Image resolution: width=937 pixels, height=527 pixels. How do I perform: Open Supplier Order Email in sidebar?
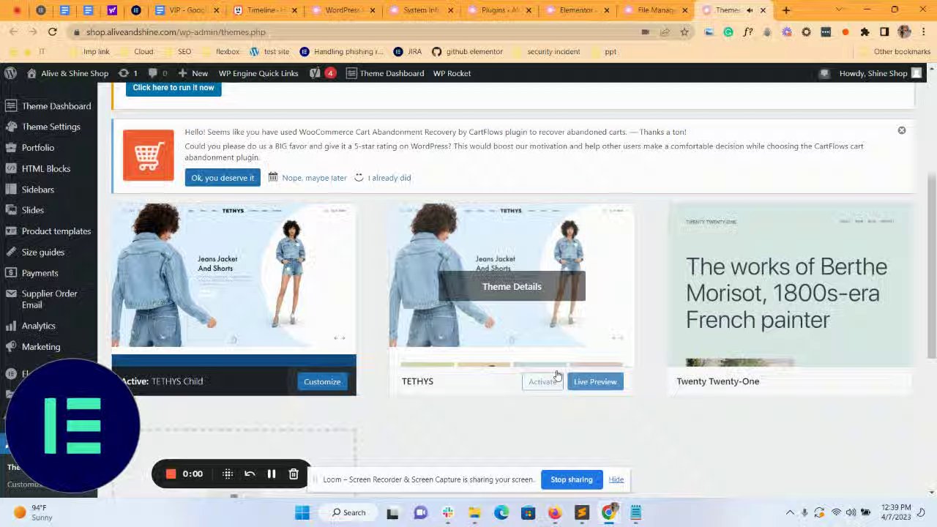[x=48, y=299]
